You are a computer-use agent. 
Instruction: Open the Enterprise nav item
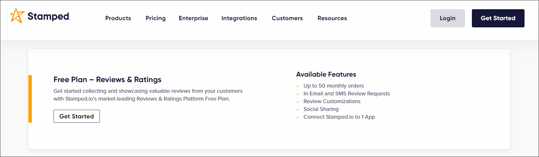(193, 18)
